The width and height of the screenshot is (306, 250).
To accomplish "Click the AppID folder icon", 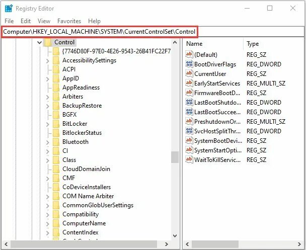I will coord(56,78).
